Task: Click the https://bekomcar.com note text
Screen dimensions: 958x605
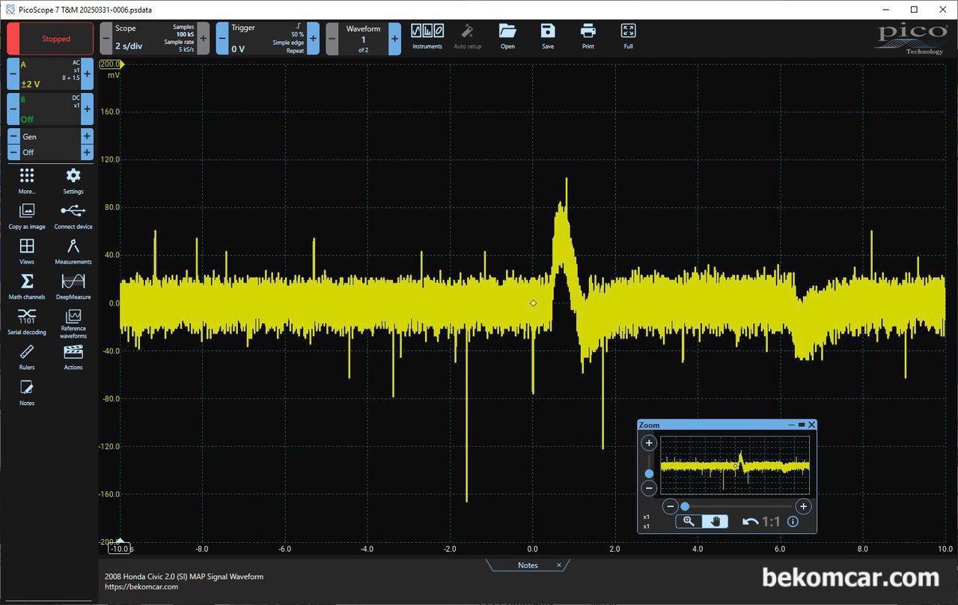Action: (x=141, y=586)
